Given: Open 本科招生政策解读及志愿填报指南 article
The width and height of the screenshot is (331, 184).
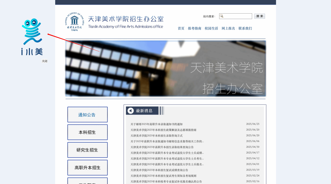Looking at the screenshot, I should (163, 130).
